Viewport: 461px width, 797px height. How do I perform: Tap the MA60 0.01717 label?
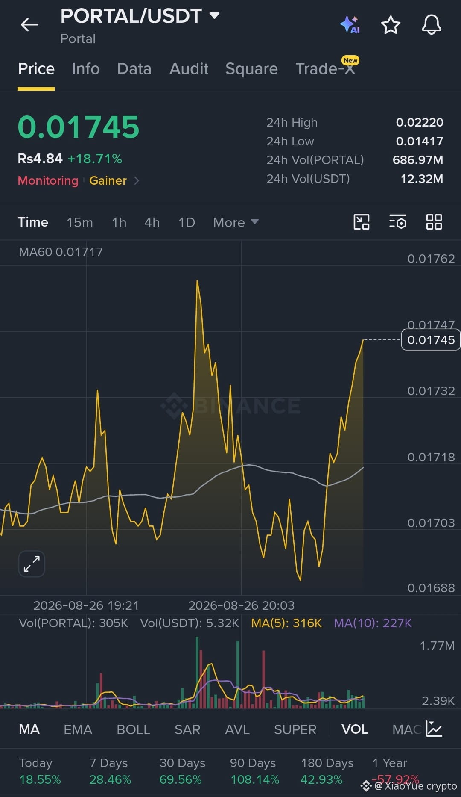point(61,252)
